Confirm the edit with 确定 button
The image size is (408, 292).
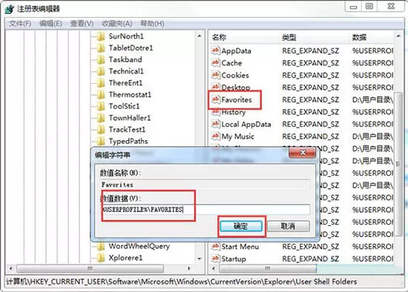point(241,226)
